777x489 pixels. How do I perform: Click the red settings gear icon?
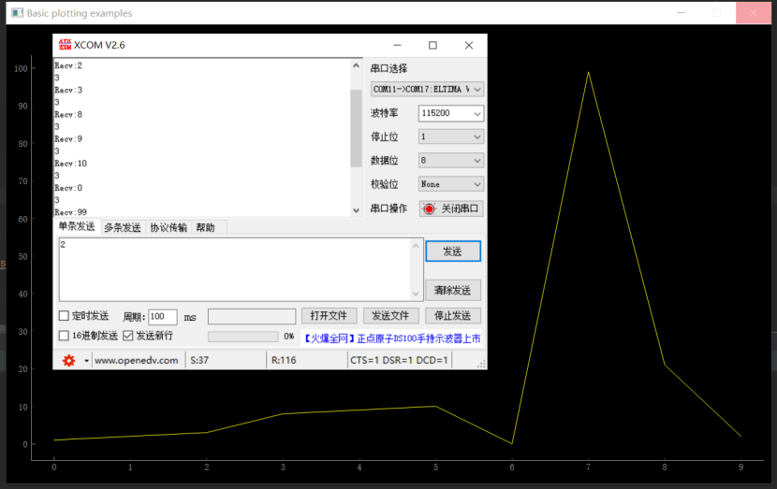(x=68, y=360)
